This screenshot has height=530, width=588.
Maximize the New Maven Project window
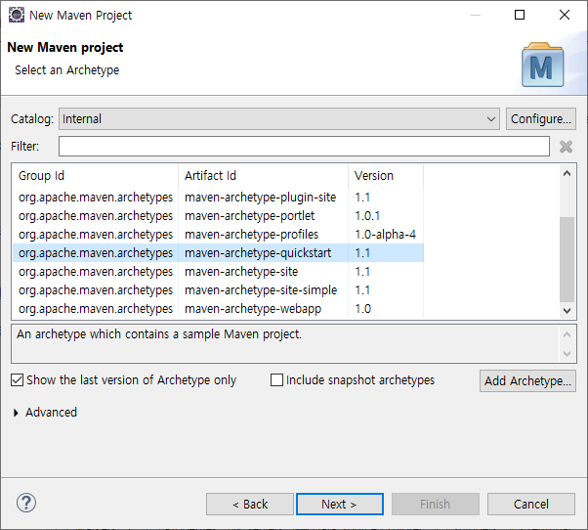coord(520,15)
